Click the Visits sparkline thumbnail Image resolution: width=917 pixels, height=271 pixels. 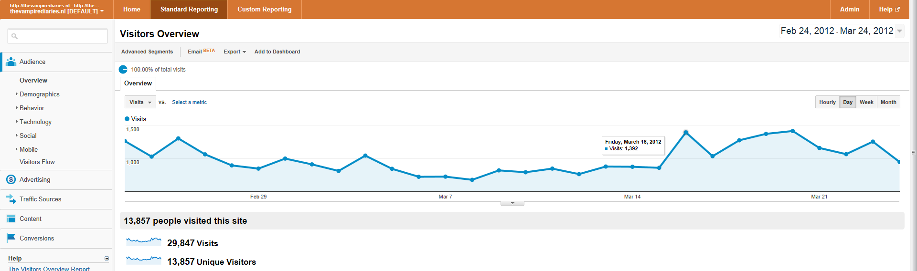(143, 241)
